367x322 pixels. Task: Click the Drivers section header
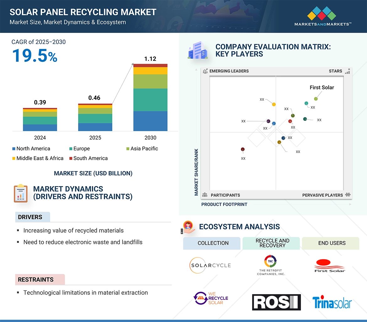[x=30, y=217]
